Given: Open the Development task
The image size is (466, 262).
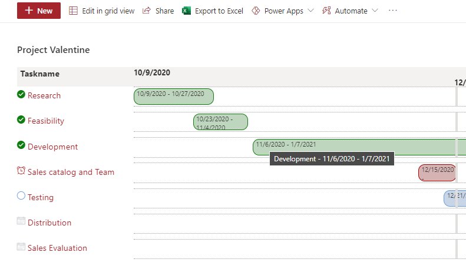Looking at the screenshot, I should tap(52, 147).
